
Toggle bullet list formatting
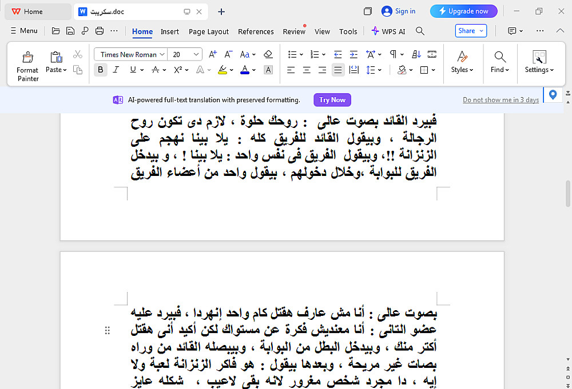pos(292,55)
